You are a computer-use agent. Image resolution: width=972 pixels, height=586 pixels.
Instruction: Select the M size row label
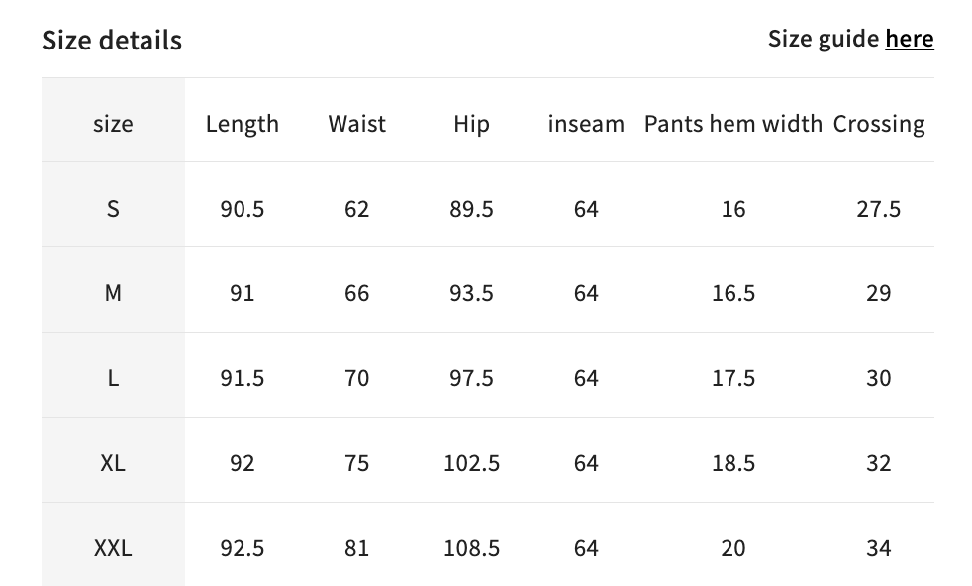113,294
